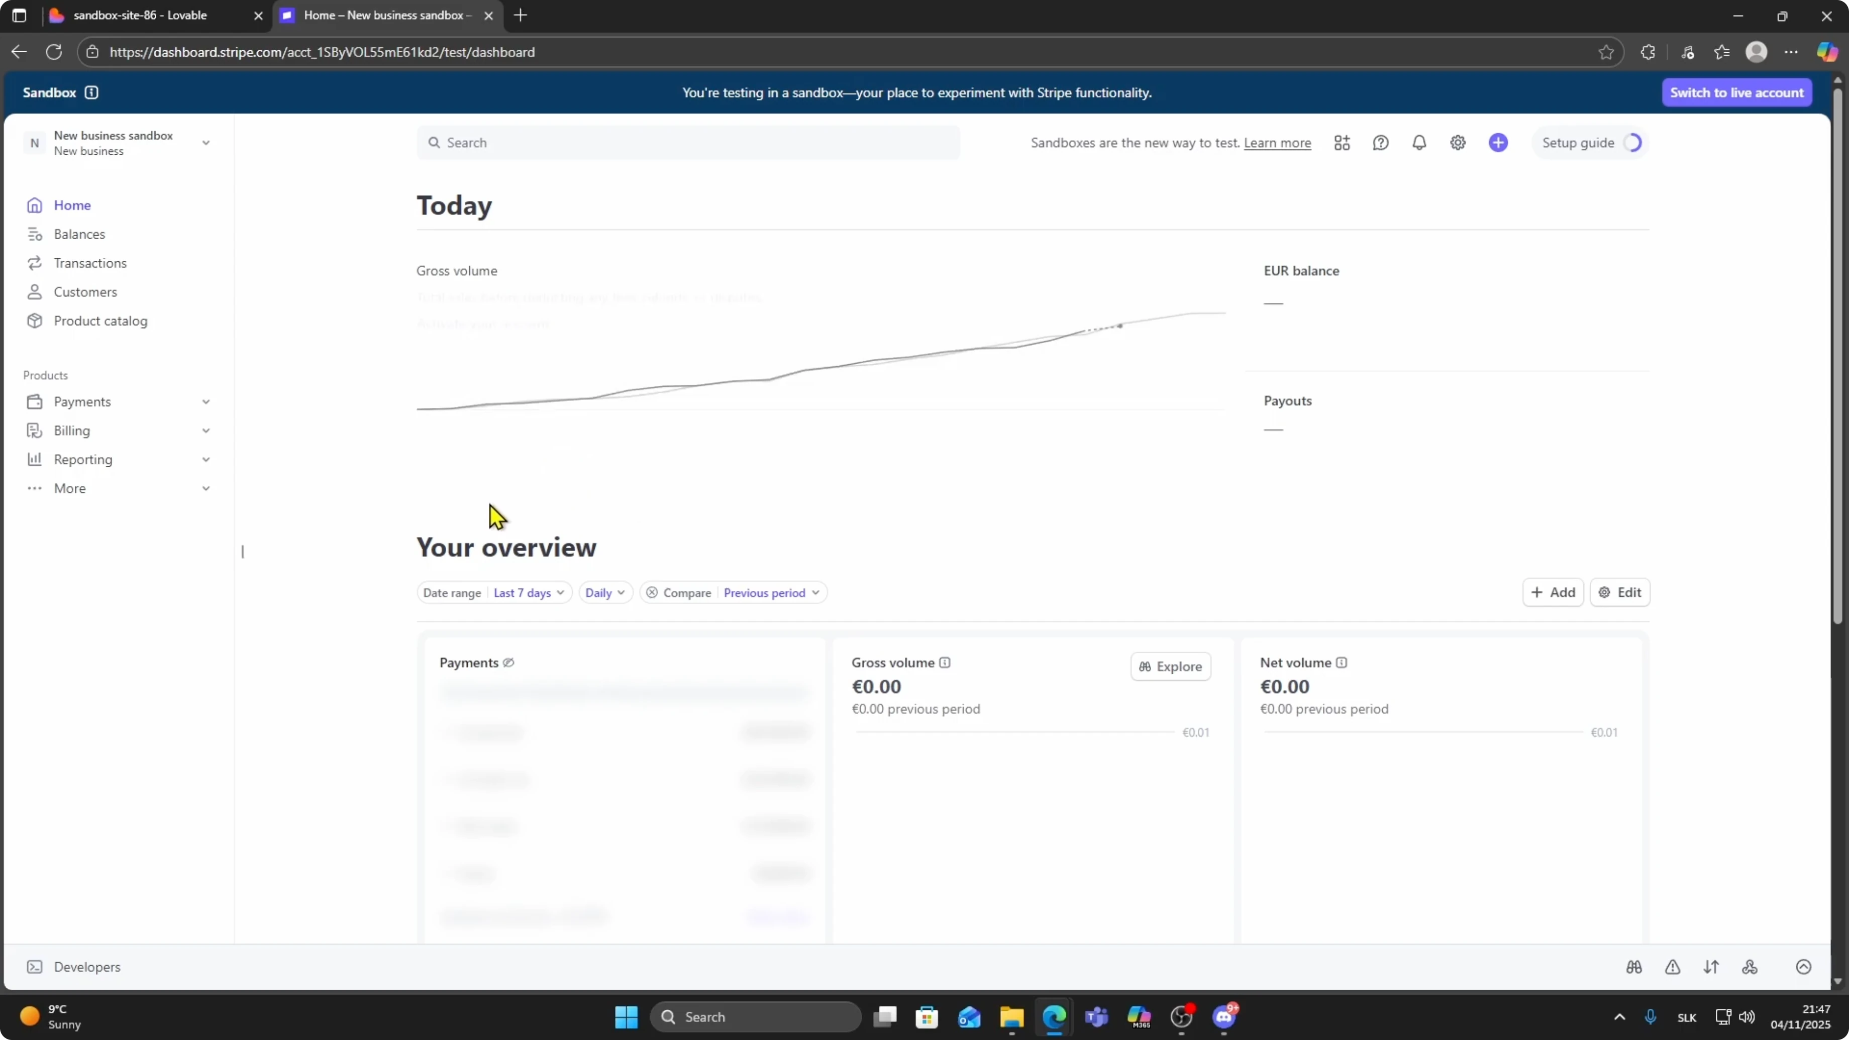This screenshot has width=1849, height=1040.
Task: Open File Explorer from the taskbar
Action: pos(1011,1017)
